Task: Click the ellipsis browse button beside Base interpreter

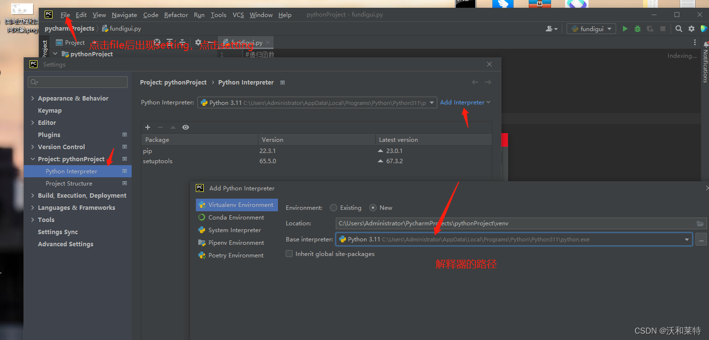Action: (x=701, y=239)
